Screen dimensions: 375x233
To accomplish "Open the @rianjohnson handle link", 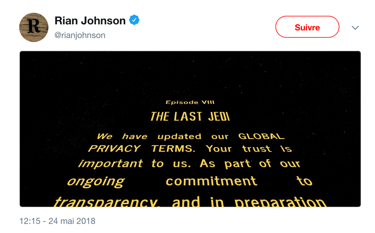I will click(80, 35).
